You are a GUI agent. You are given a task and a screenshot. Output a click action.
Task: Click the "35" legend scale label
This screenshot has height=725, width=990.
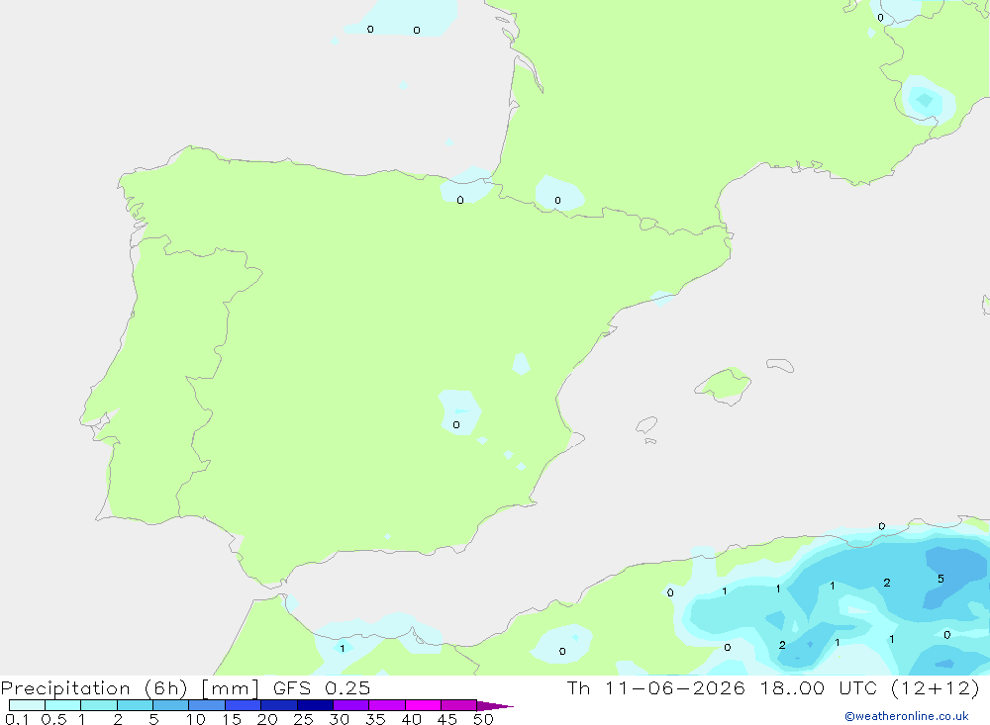[375, 719]
